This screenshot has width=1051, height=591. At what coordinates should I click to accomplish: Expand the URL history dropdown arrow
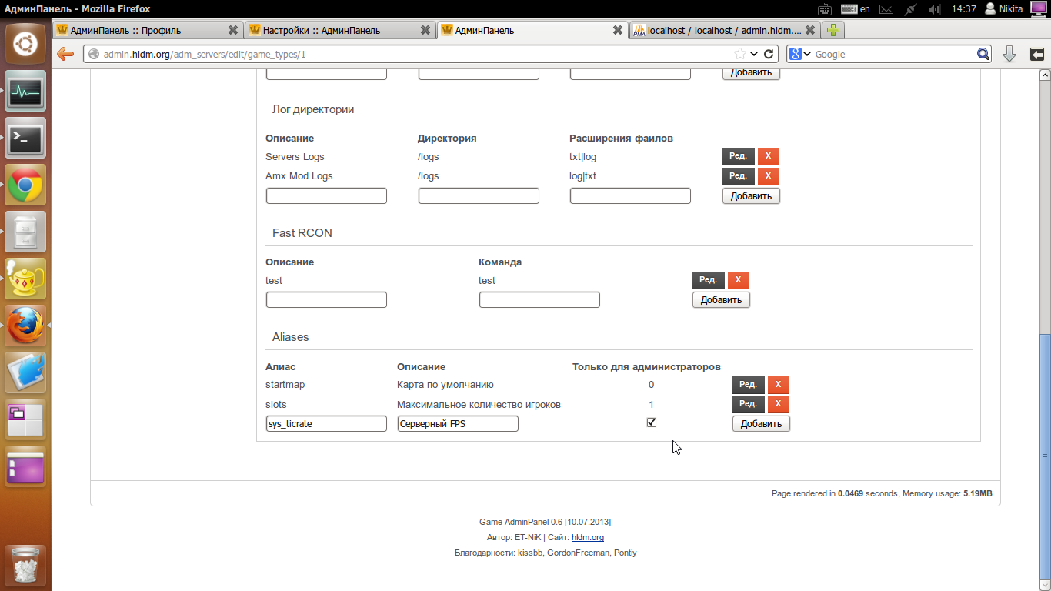(755, 54)
